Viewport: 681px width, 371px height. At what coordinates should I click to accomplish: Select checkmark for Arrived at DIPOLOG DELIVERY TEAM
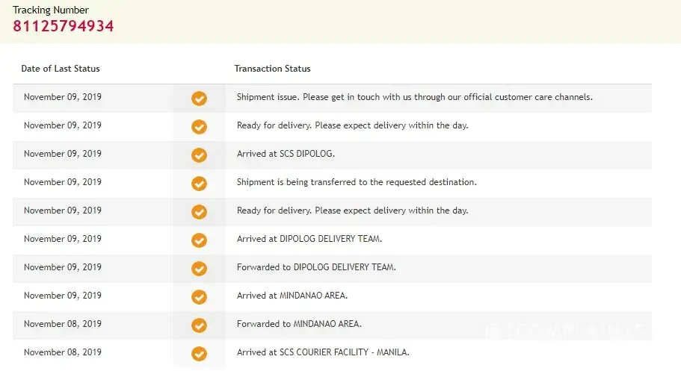click(x=199, y=240)
